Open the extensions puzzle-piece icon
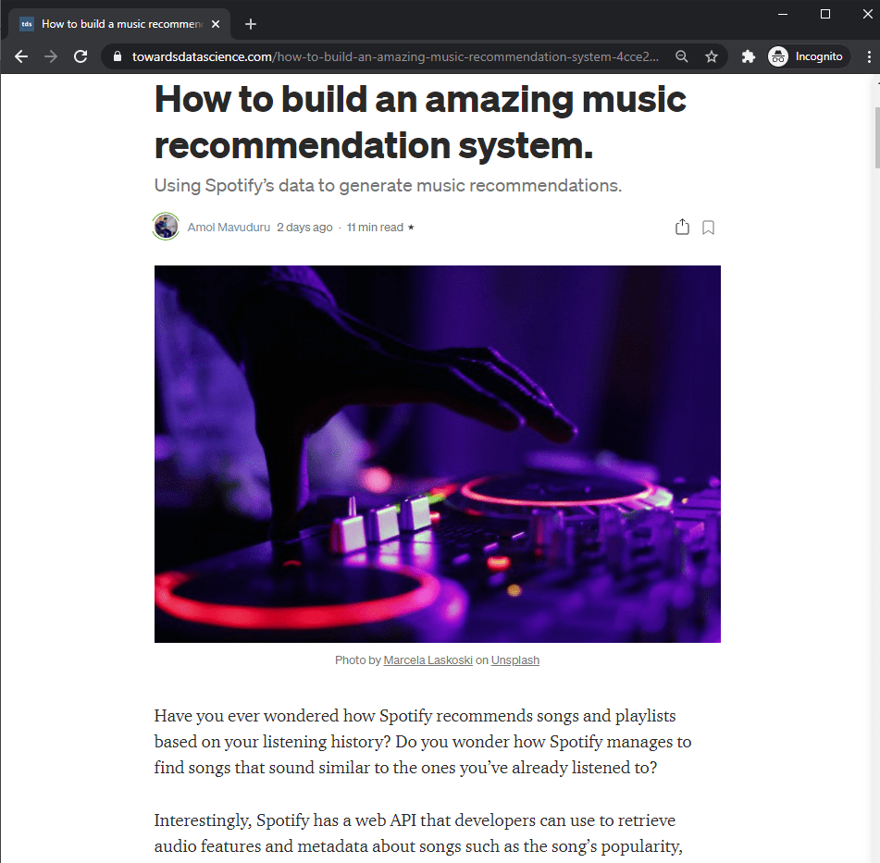This screenshot has width=880, height=863. point(748,56)
